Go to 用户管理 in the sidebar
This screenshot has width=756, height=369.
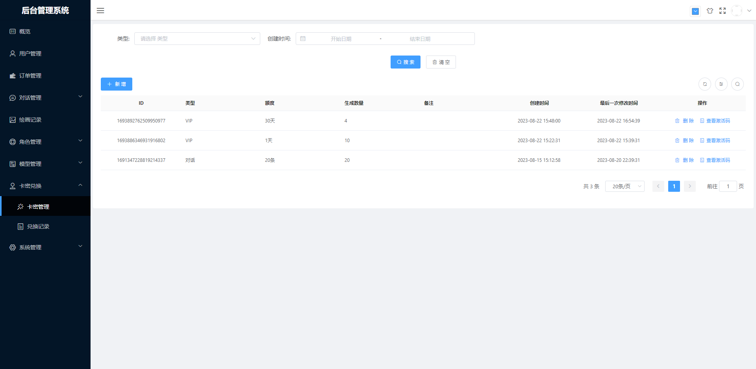[x=30, y=54]
